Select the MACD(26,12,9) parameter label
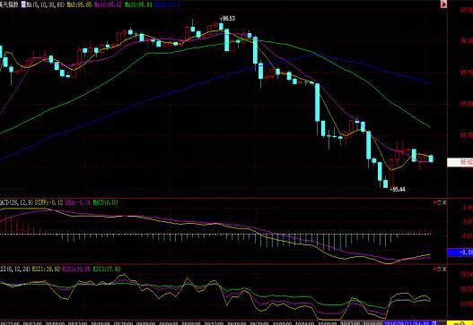 tap(16, 202)
